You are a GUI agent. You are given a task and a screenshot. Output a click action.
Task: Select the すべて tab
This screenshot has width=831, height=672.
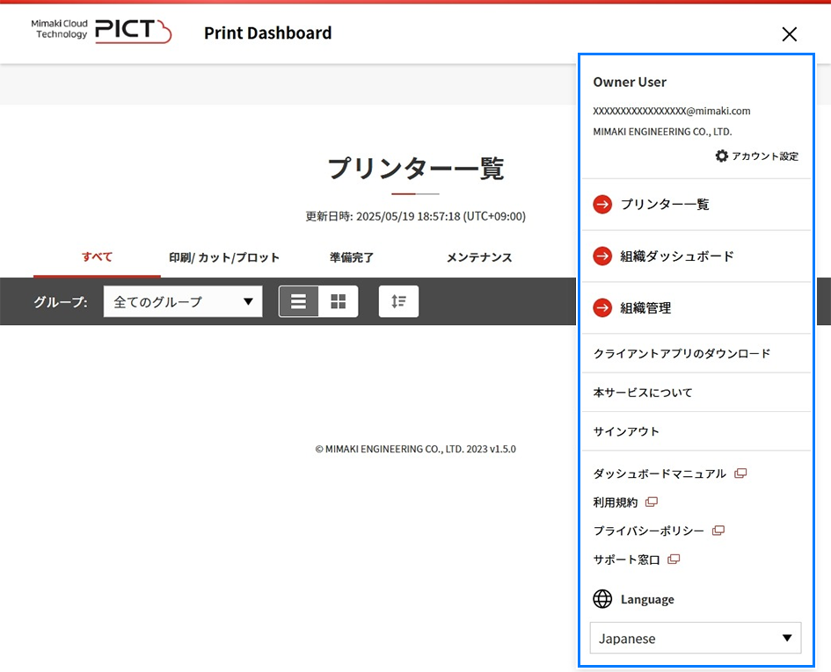coord(97,257)
